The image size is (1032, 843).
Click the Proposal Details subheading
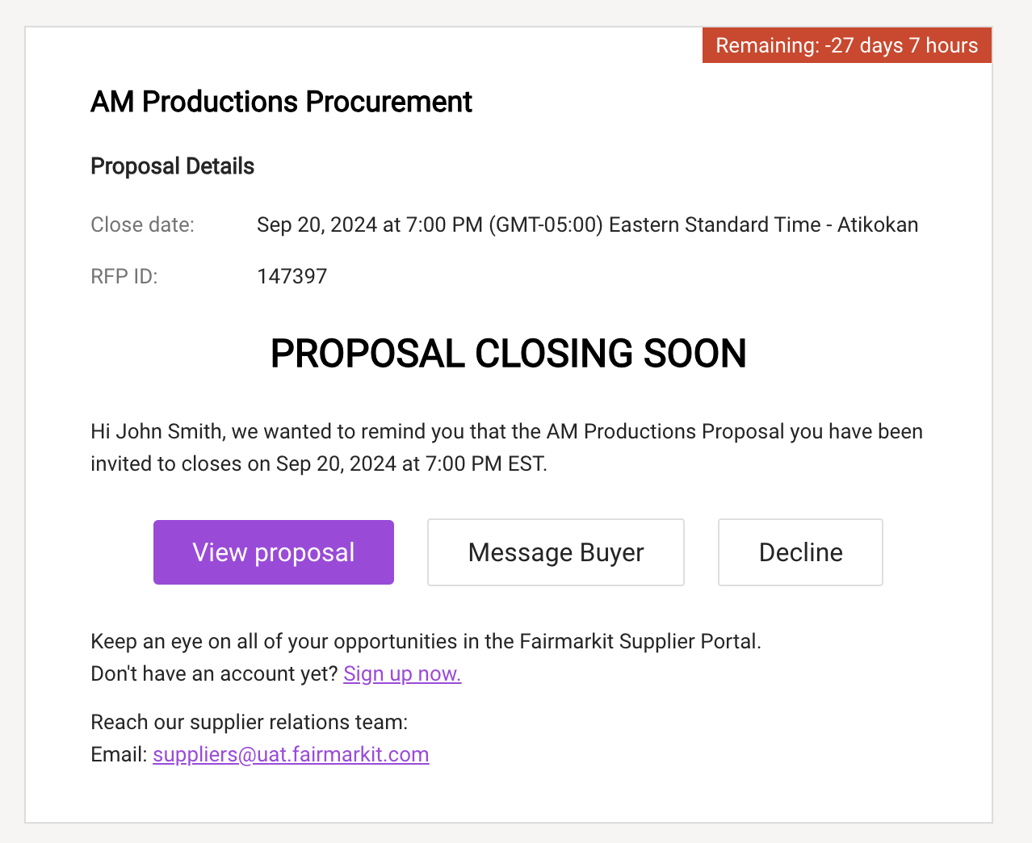[172, 166]
